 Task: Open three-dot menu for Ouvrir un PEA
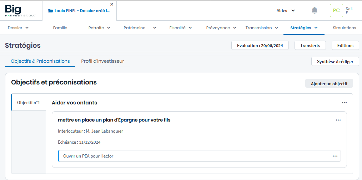335,156
